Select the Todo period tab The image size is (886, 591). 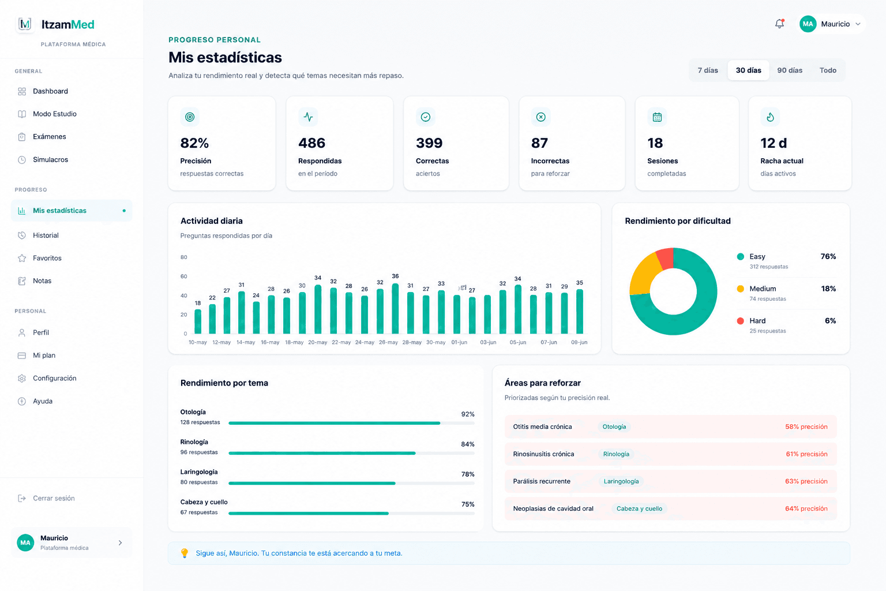pyautogui.click(x=828, y=70)
